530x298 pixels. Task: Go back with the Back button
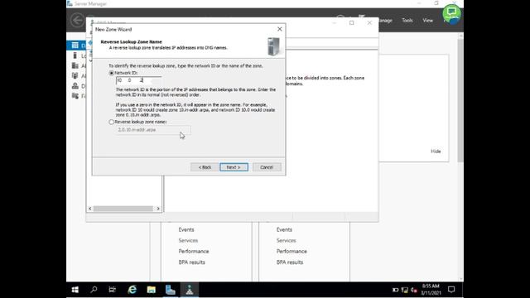point(205,167)
